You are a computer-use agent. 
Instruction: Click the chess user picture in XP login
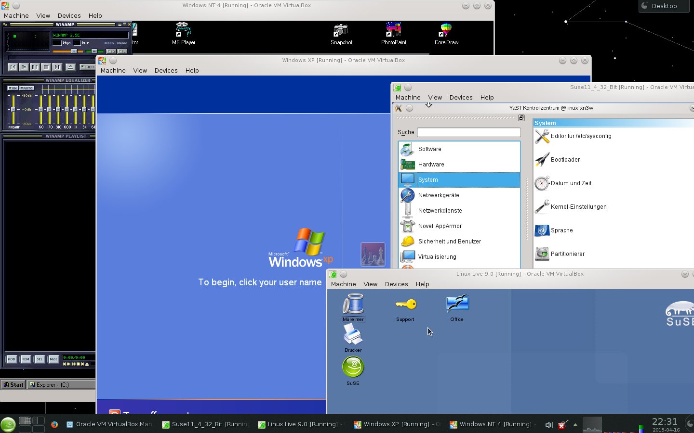373,255
